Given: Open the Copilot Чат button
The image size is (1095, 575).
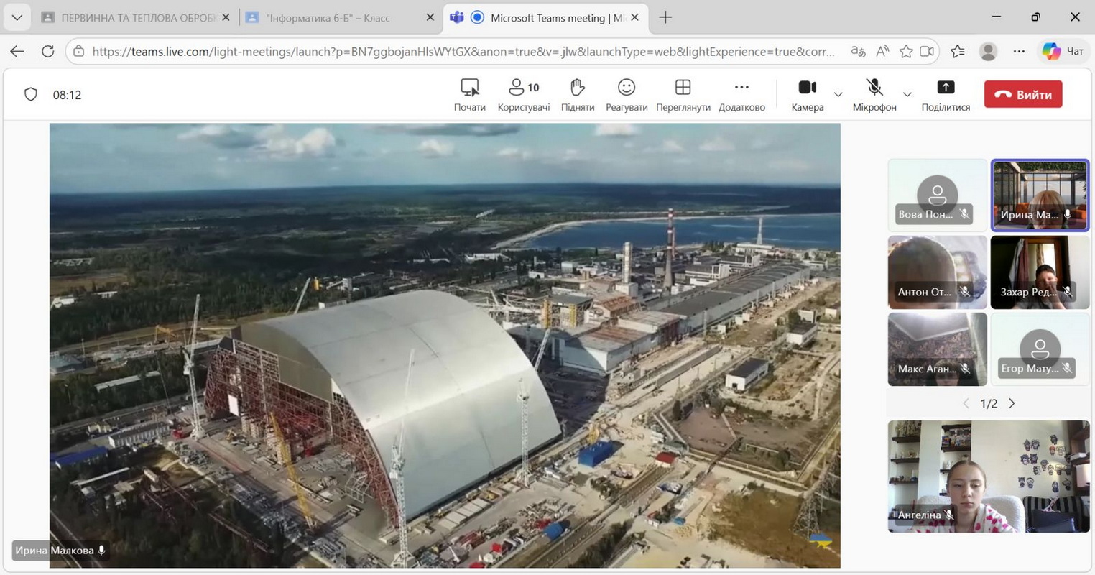Looking at the screenshot, I should [x=1063, y=51].
